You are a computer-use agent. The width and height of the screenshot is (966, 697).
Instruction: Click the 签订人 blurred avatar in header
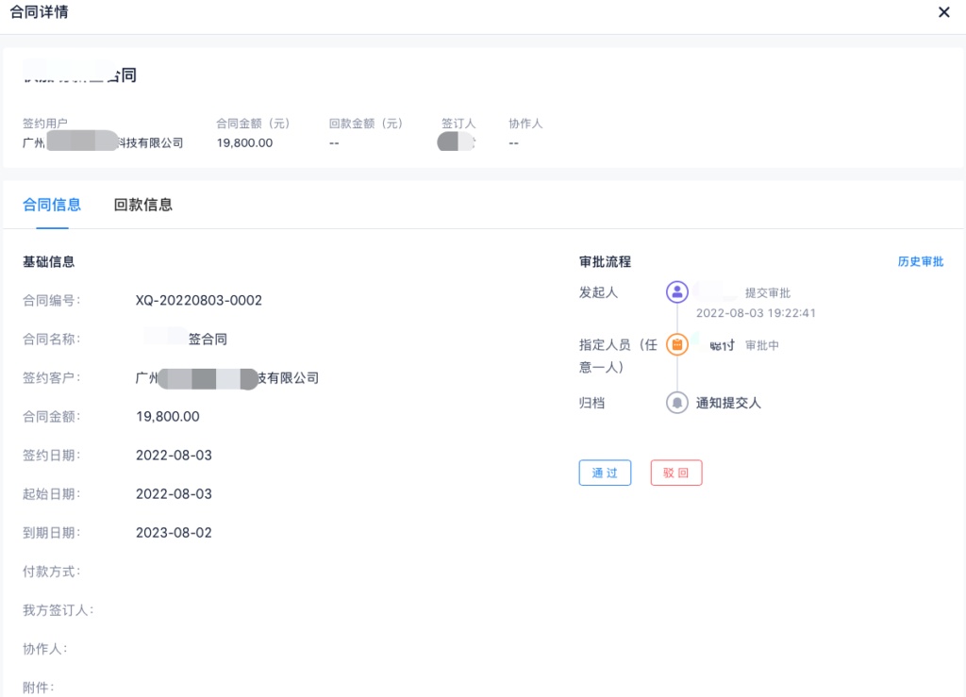[456, 143]
